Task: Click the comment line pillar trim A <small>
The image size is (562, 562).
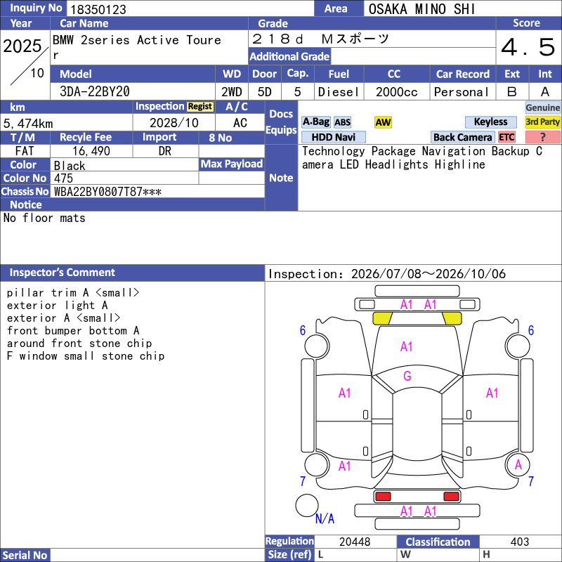Action: (x=73, y=293)
